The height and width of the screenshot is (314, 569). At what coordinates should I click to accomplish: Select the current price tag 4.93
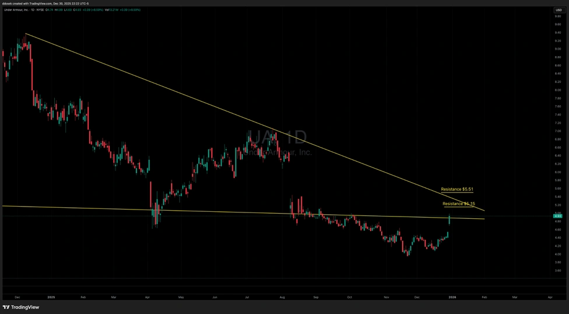click(557, 216)
